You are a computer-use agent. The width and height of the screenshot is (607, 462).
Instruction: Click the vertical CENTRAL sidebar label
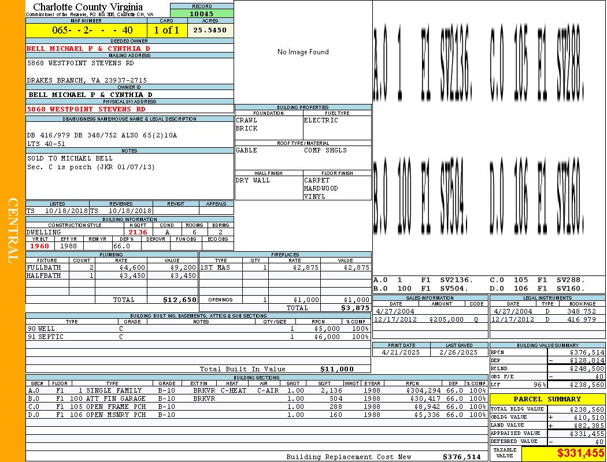click(x=13, y=231)
